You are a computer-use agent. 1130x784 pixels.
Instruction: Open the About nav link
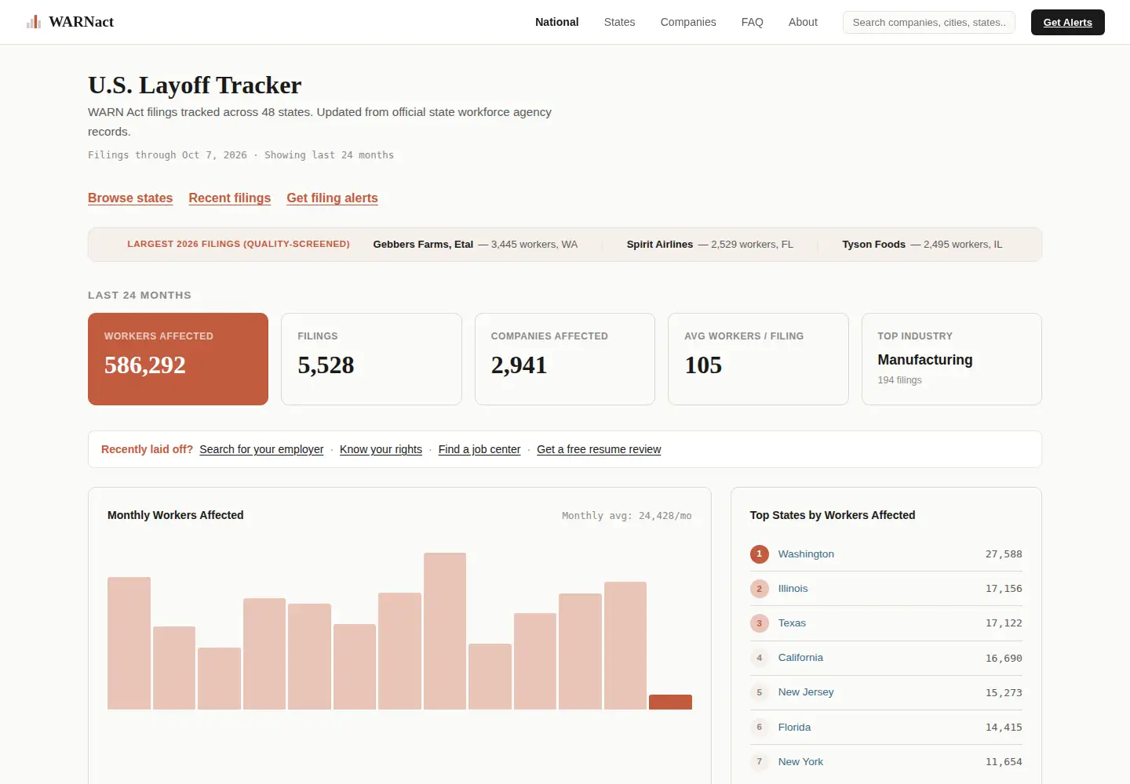(x=803, y=22)
